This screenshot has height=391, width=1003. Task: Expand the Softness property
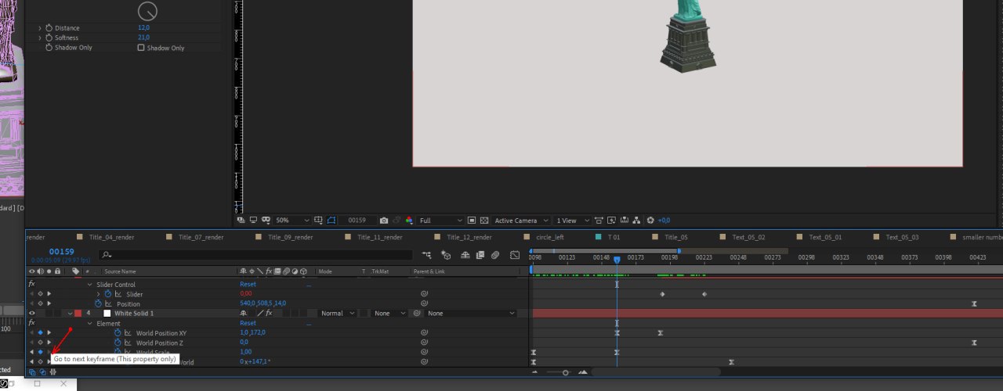click(40, 38)
